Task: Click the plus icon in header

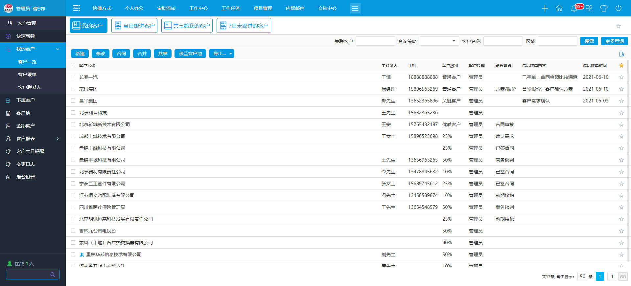Action: 545,8
